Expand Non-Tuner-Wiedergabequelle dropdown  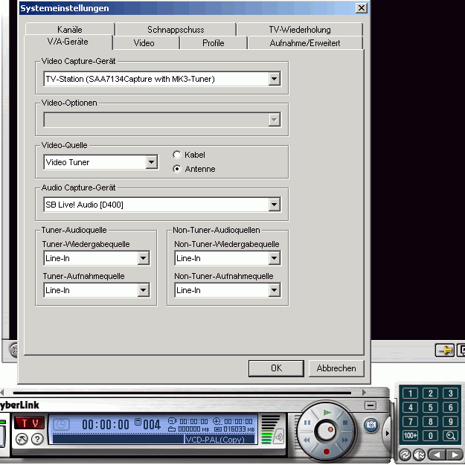pos(275,258)
